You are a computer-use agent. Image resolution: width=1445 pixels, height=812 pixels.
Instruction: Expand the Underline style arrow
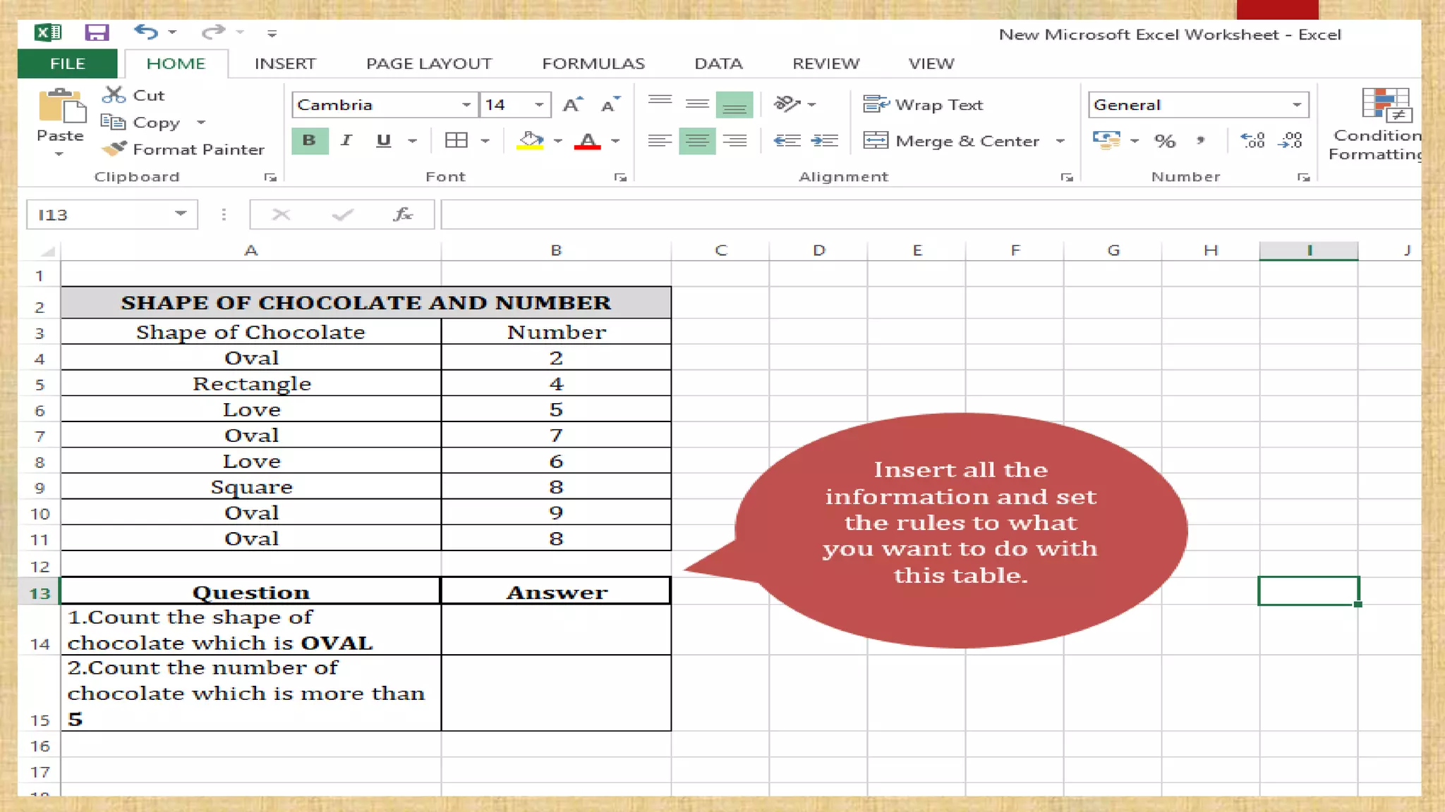click(413, 141)
